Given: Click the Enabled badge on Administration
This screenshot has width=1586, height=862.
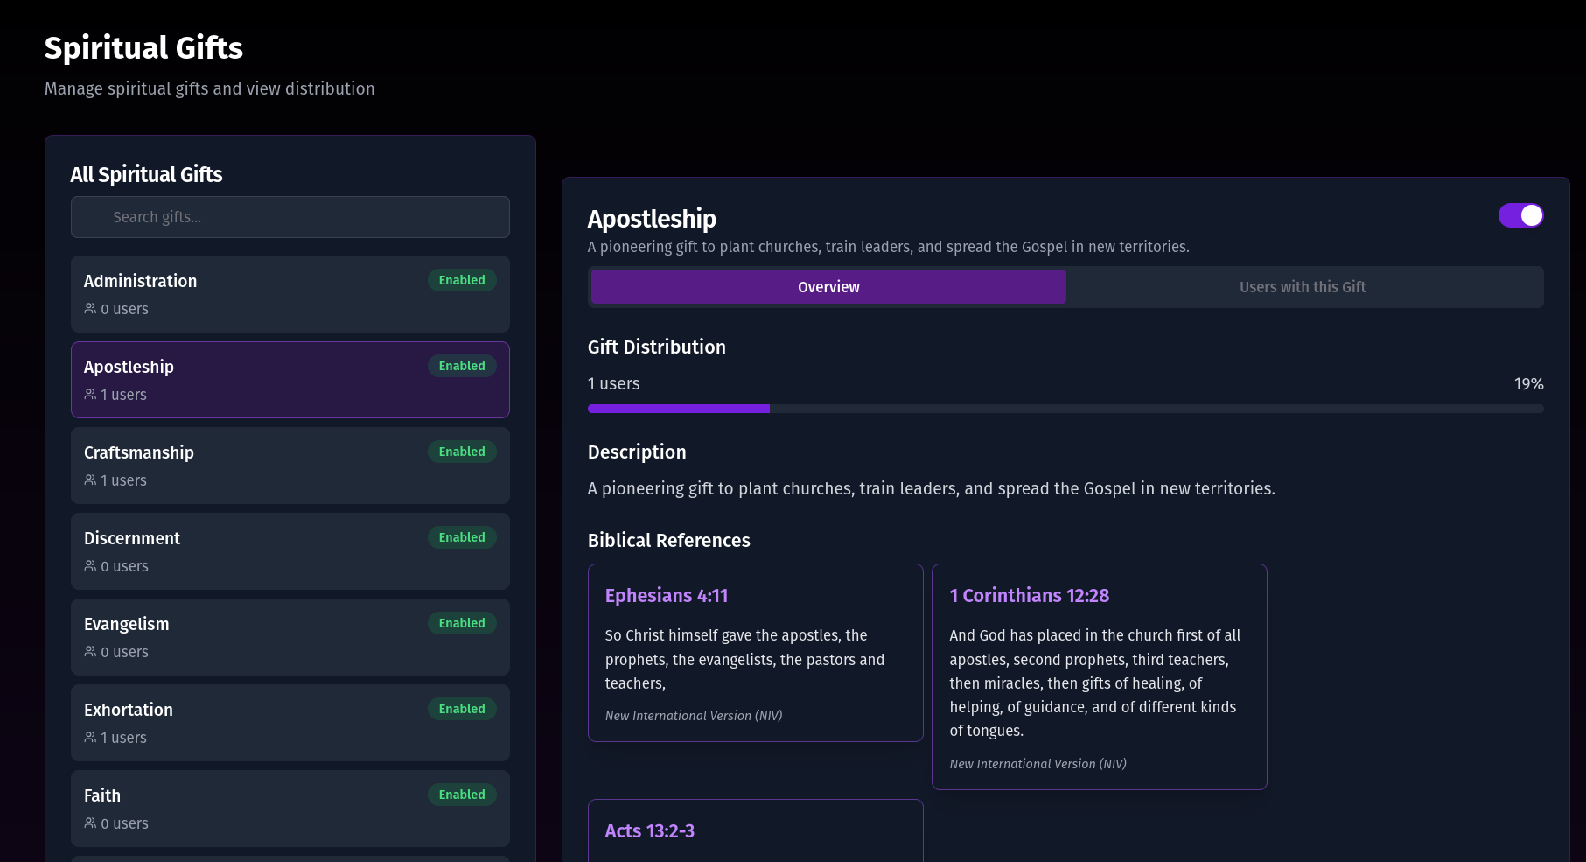Looking at the screenshot, I should tap(462, 280).
